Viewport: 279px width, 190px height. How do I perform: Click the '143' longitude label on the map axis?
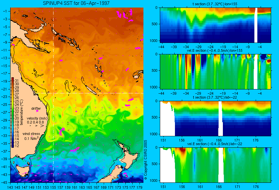pyautogui.click(x=10, y=187)
